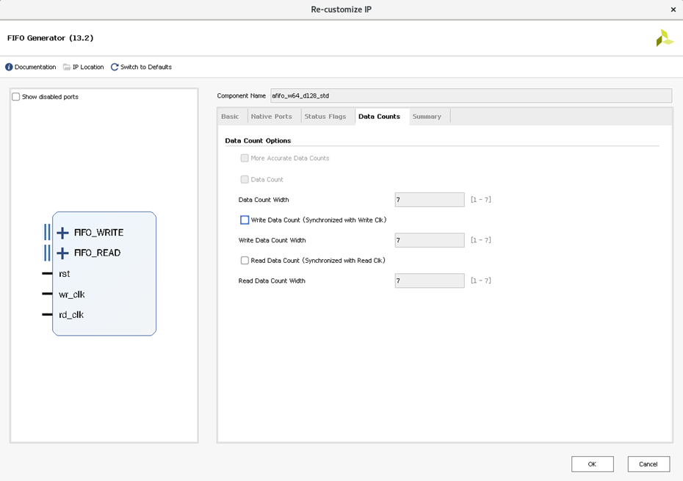The image size is (683, 481).
Task: Click the FIFO_WRITE interface label
Action: 99,233
